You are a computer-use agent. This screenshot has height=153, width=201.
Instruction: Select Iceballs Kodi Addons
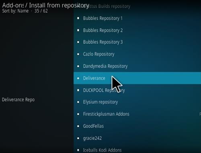137,149
